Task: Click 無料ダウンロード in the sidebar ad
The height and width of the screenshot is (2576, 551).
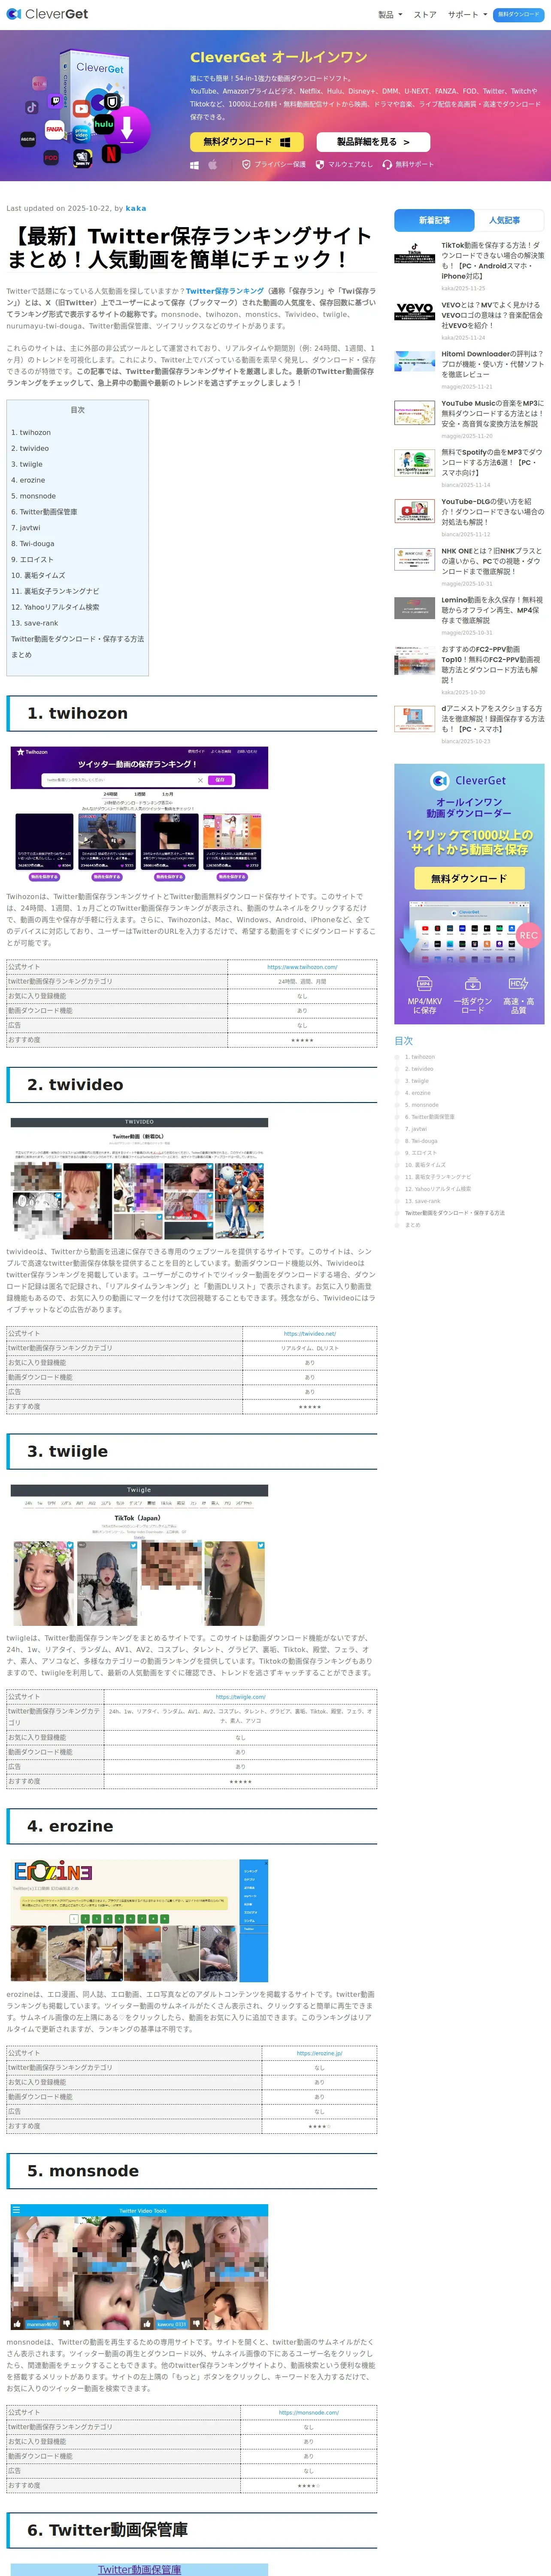Action: (x=469, y=878)
